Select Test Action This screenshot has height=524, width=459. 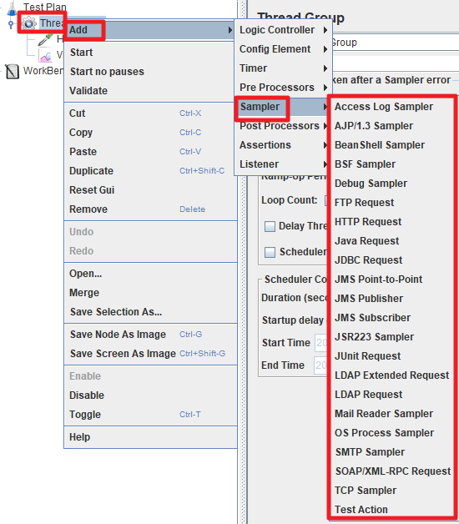click(x=392, y=510)
